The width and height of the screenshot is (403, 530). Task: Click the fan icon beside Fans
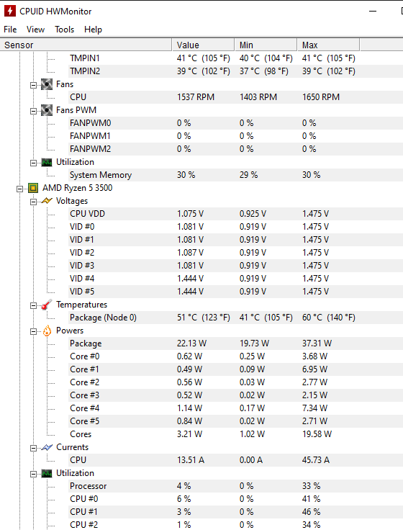click(47, 84)
